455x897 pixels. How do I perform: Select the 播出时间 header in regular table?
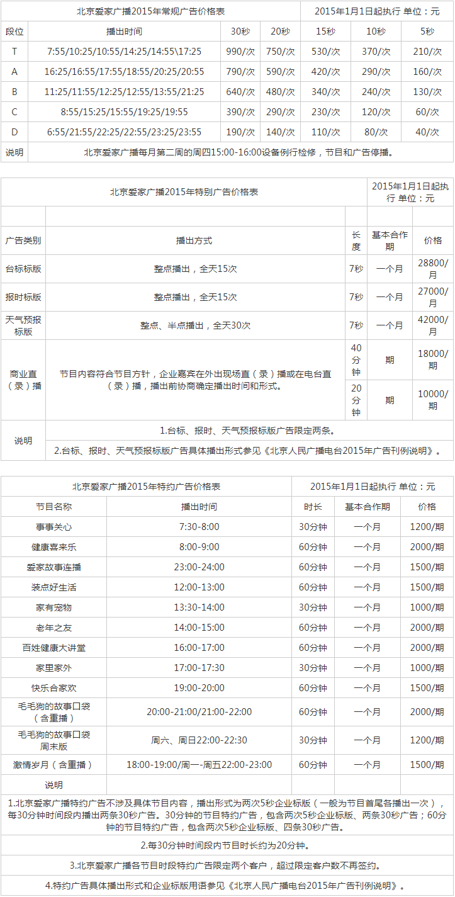pyautogui.click(x=125, y=31)
